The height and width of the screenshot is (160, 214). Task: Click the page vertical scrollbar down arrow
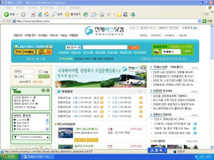click(212, 147)
